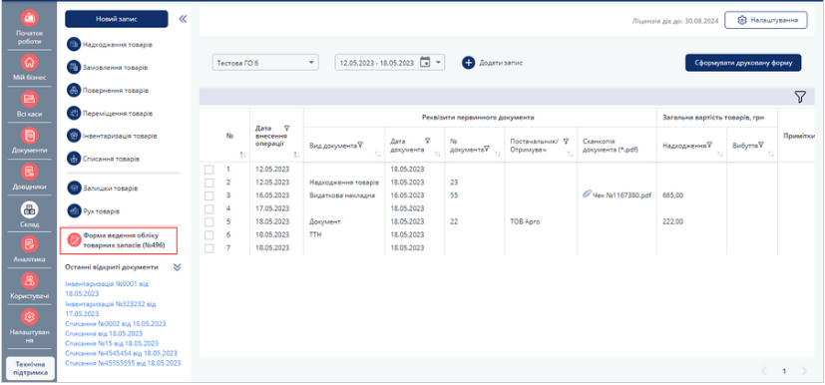Click the Інвентаризація товарів menu icon
Viewport: 825px width, 385px height.
point(73,136)
